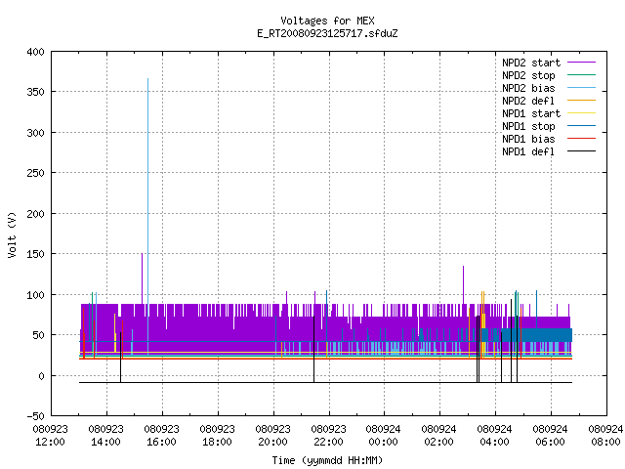The height and width of the screenshot is (469, 625).
Task: Click the purple NPD2 start legend line
Action: click(x=581, y=63)
